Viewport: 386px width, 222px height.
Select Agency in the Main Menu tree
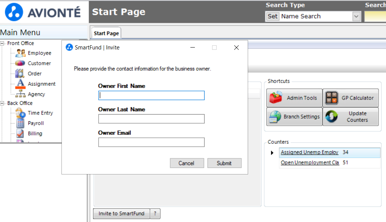36,94
